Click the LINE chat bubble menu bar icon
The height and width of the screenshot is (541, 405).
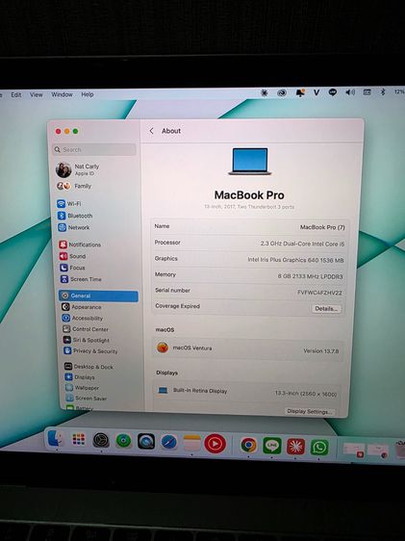click(333, 92)
